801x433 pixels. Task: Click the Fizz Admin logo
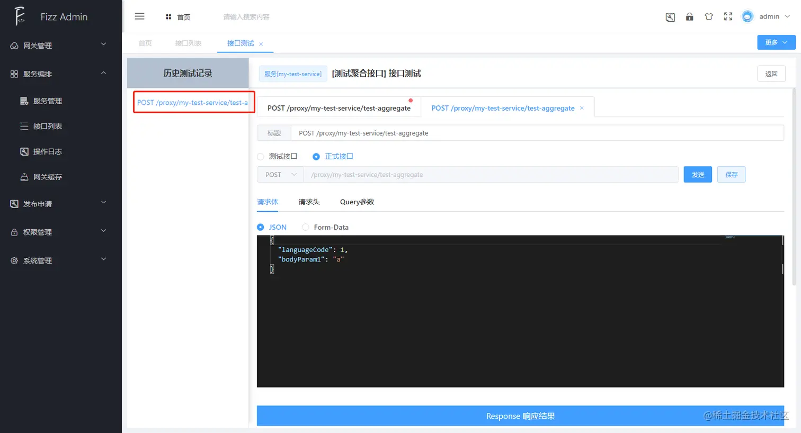(20, 16)
